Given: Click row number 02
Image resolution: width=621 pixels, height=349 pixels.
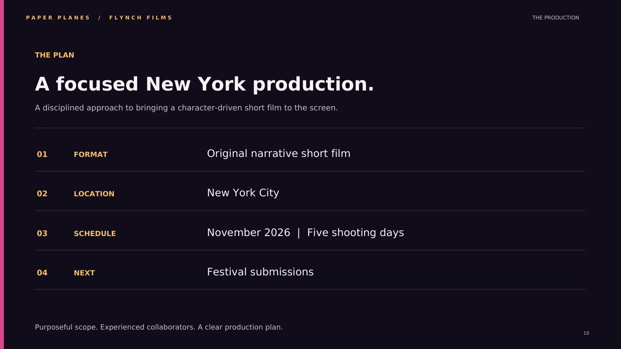Looking at the screenshot, I should pyautogui.click(x=42, y=194).
